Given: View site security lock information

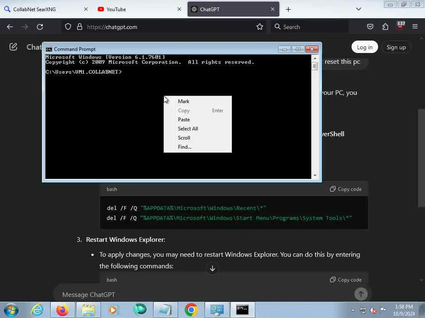Looking at the screenshot, I should click(x=79, y=27).
